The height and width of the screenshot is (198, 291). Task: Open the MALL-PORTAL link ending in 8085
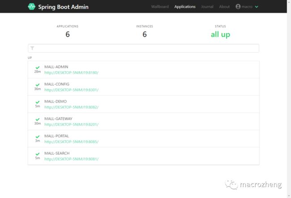[x=72, y=142]
